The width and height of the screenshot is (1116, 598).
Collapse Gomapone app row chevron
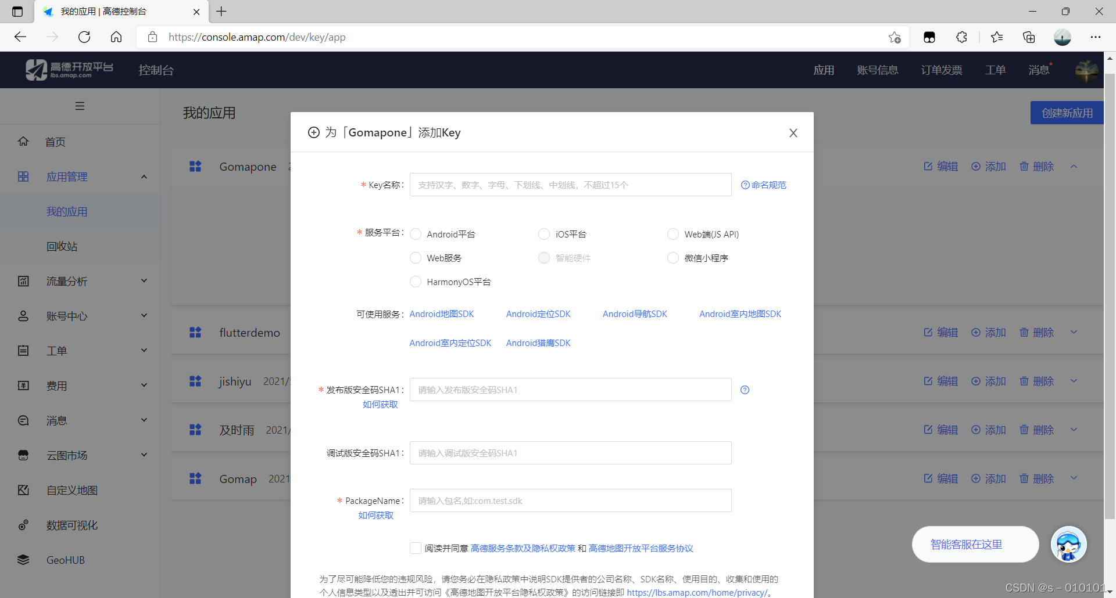pyautogui.click(x=1074, y=167)
